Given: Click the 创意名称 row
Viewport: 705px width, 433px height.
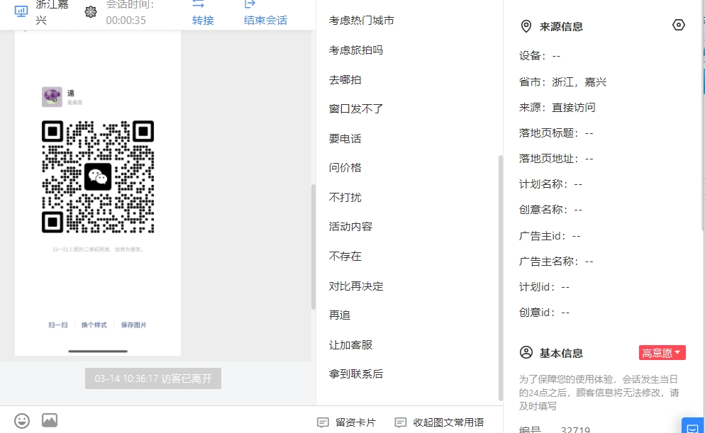Looking at the screenshot, I should coord(551,210).
